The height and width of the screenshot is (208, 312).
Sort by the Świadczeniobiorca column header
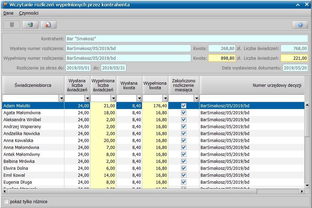coord(33,85)
